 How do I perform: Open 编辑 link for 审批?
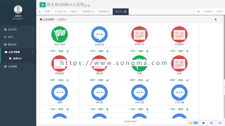tap(180, 80)
